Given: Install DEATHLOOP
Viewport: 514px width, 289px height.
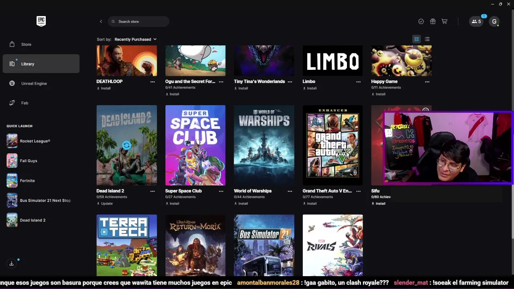Looking at the screenshot, I should [x=104, y=88].
